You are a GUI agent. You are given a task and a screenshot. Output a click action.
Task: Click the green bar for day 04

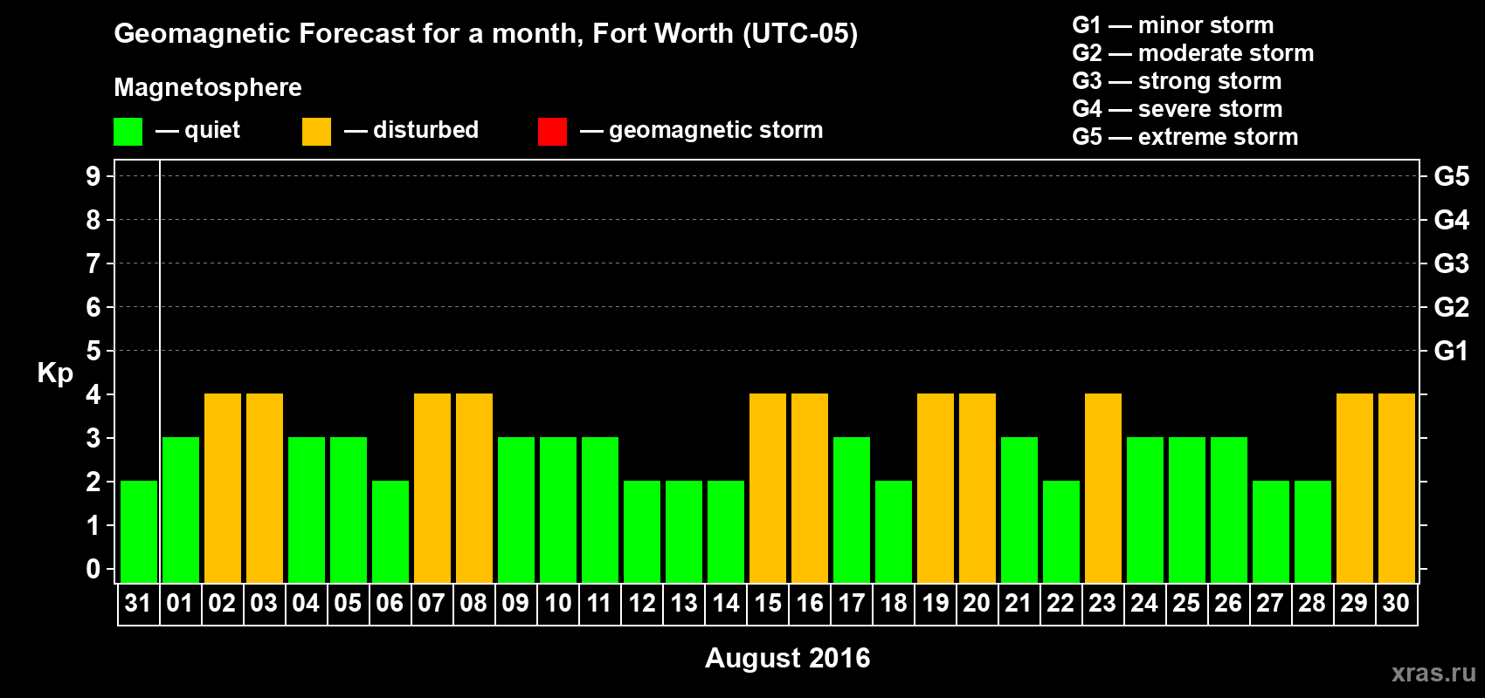point(307,510)
